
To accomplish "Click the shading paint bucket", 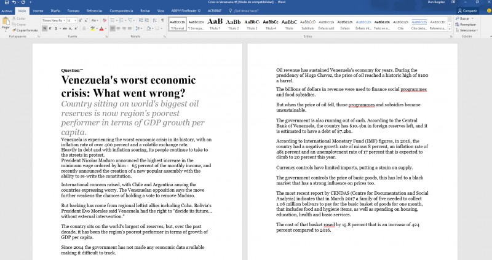I will [148, 28].
